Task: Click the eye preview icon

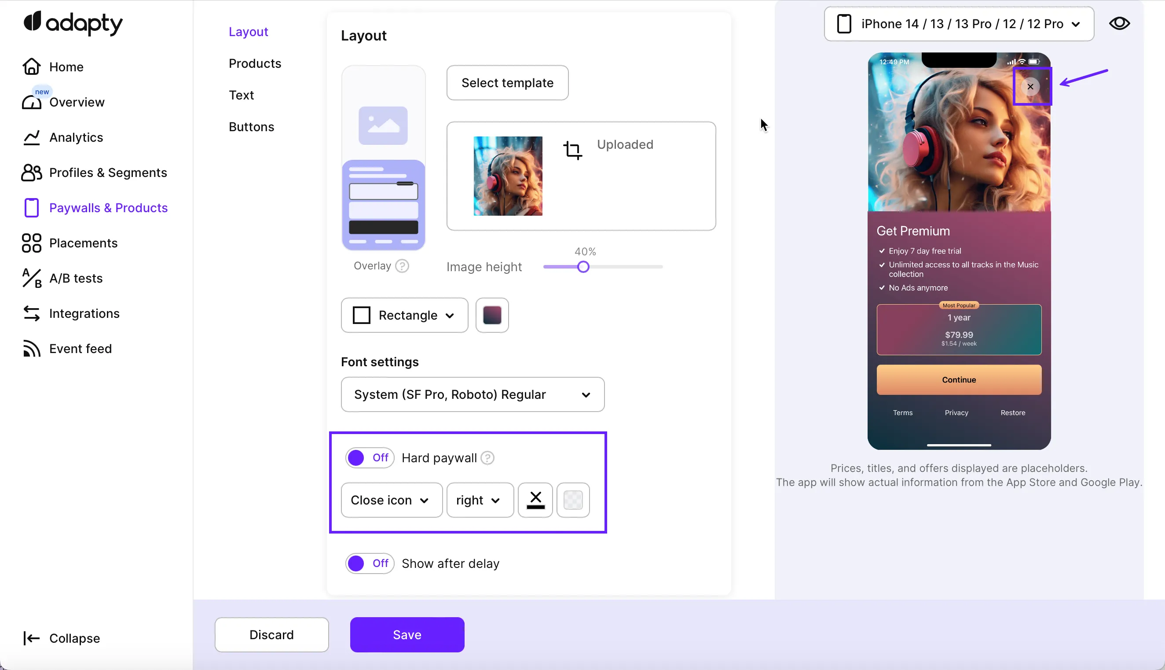Action: 1119,23
